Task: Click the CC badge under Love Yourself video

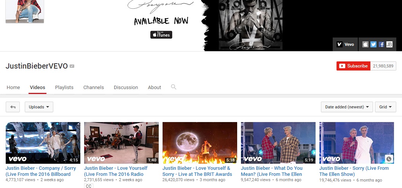Action: [88, 186]
